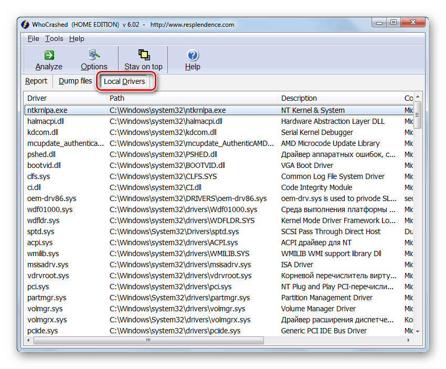Click the Generic PCI IDE Bus Driver description
Image resolution: width=446 pixels, height=369 pixels.
(324, 331)
